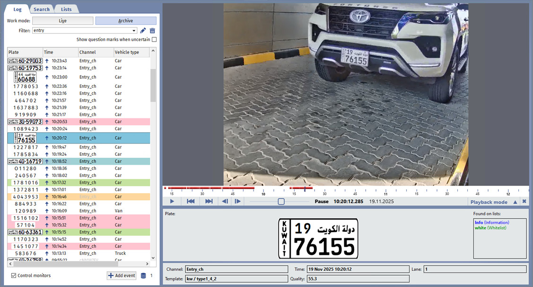Enable Show question marks when uncertain
This screenshot has height=287, width=533.
154,40
